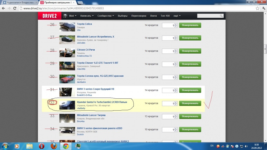
Task: Open user profile darkbahn
Action: (81, 82)
